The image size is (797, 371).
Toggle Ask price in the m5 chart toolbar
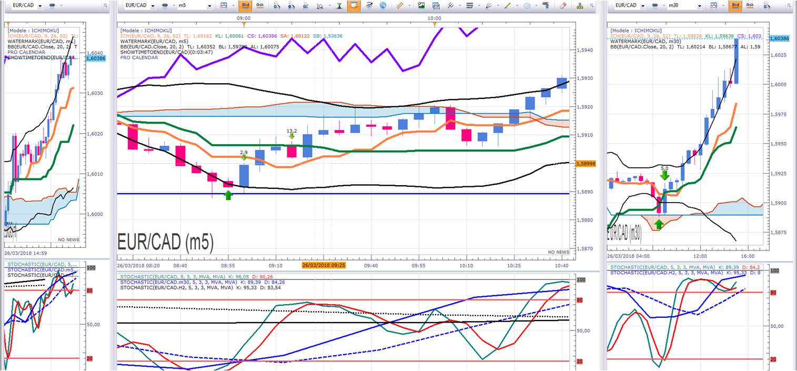(x=260, y=5)
